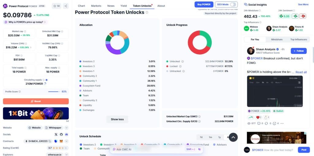Open the GitHub social icon
Image resolution: width=314 pixels, height=156 pixels.
click(61, 134)
